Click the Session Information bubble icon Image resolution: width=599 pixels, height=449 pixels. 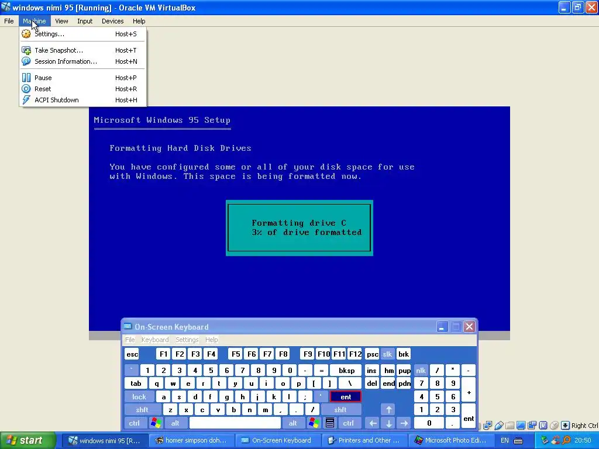(x=26, y=61)
